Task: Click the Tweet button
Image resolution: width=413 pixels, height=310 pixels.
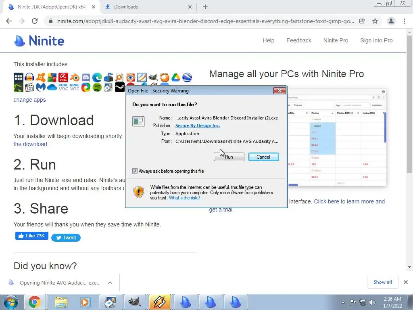Action: [66, 237]
